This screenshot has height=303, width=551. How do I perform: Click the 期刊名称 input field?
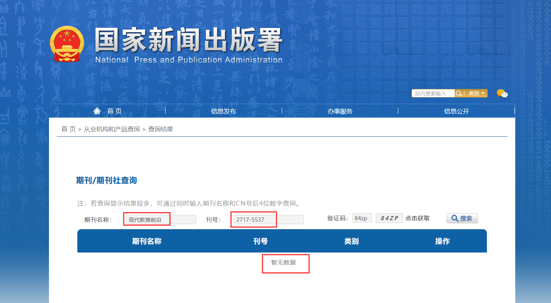pos(161,219)
